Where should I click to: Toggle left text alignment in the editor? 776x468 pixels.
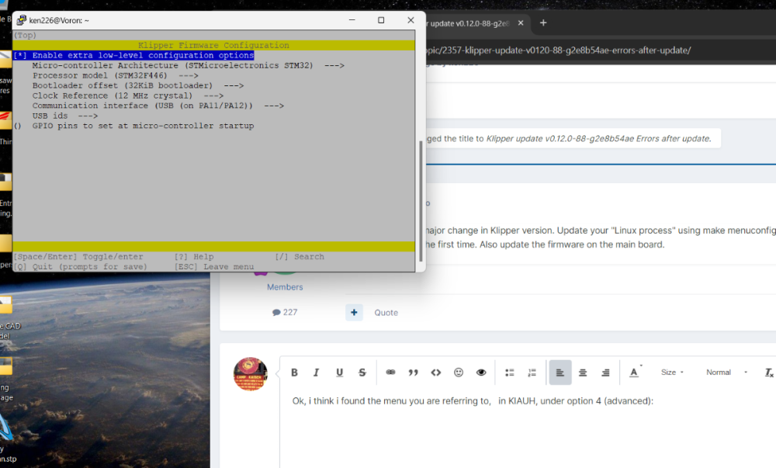[560, 373]
